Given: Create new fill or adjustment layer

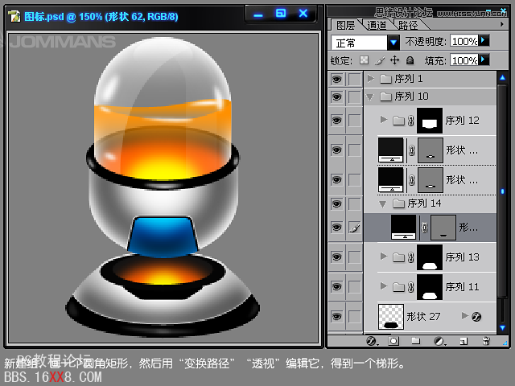Looking at the screenshot, I should click(x=439, y=341).
